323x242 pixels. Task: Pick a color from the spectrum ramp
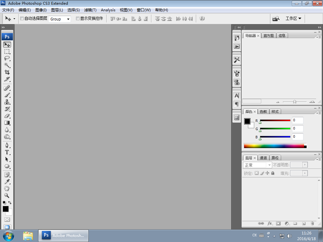(x=275, y=146)
